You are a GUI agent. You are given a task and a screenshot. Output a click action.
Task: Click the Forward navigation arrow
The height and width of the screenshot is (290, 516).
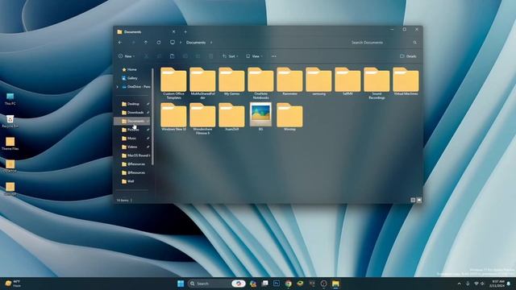click(x=133, y=43)
